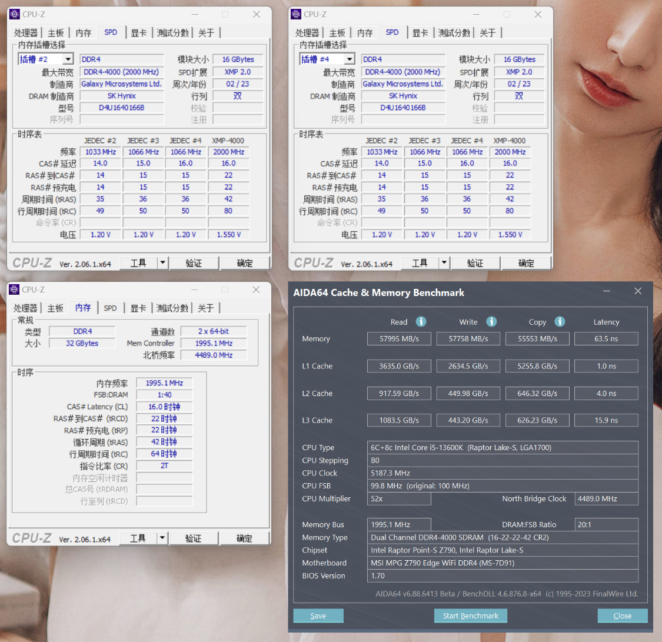Click CPU Type i5-13600K field

pos(503,447)
